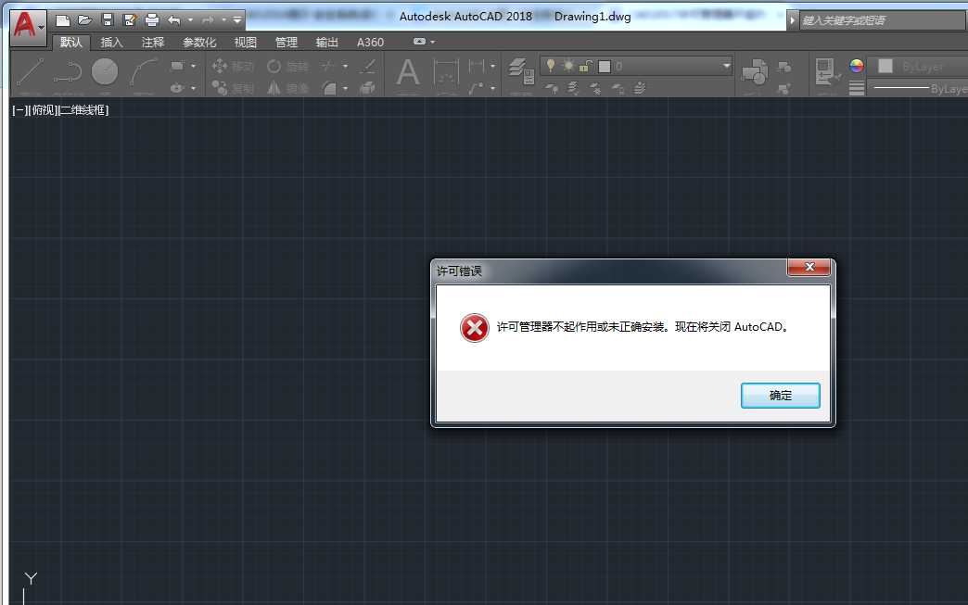Image resolution: width=968 pixels, height=605 pixels.
Task: Click the Undo arrow icon
Action: point(174,20)
